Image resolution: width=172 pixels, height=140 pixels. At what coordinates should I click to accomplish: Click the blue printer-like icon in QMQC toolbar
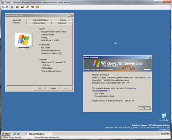pyautogui.click(x=7, y=7)
